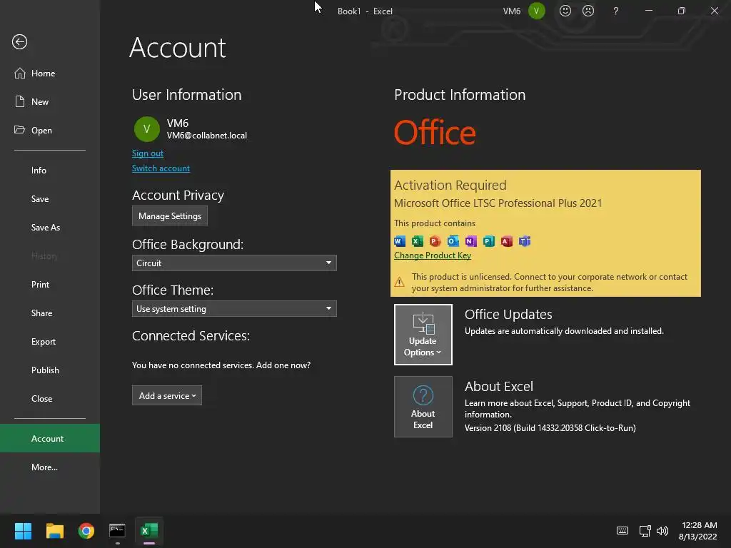
Task: Open the Export page
Action: (x=50, y=342)
